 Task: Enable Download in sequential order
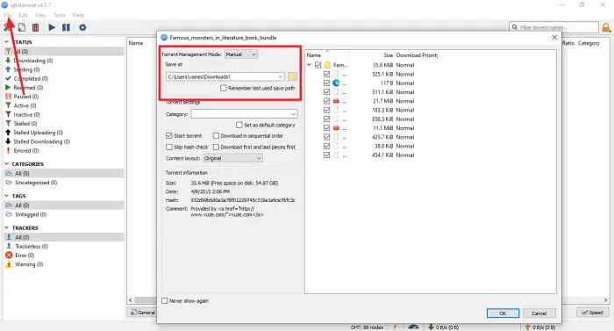[x=216, y=136]
